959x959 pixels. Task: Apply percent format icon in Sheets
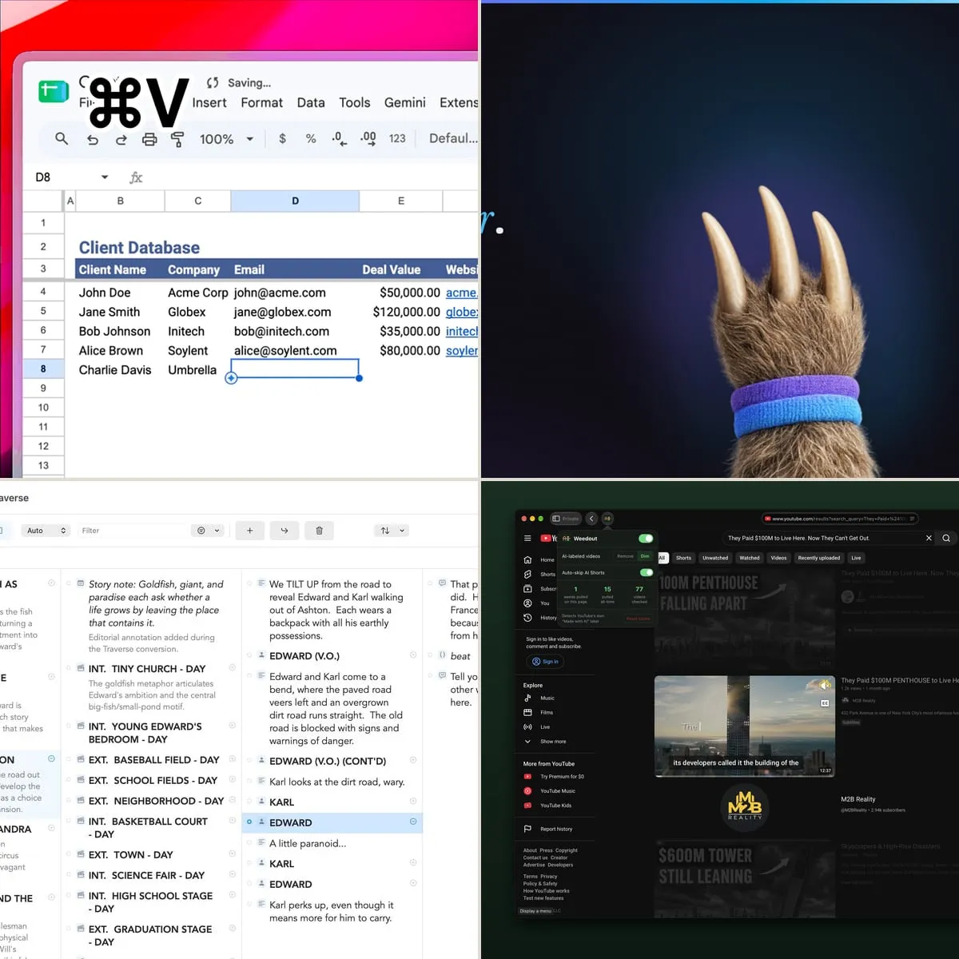[311, 138]
